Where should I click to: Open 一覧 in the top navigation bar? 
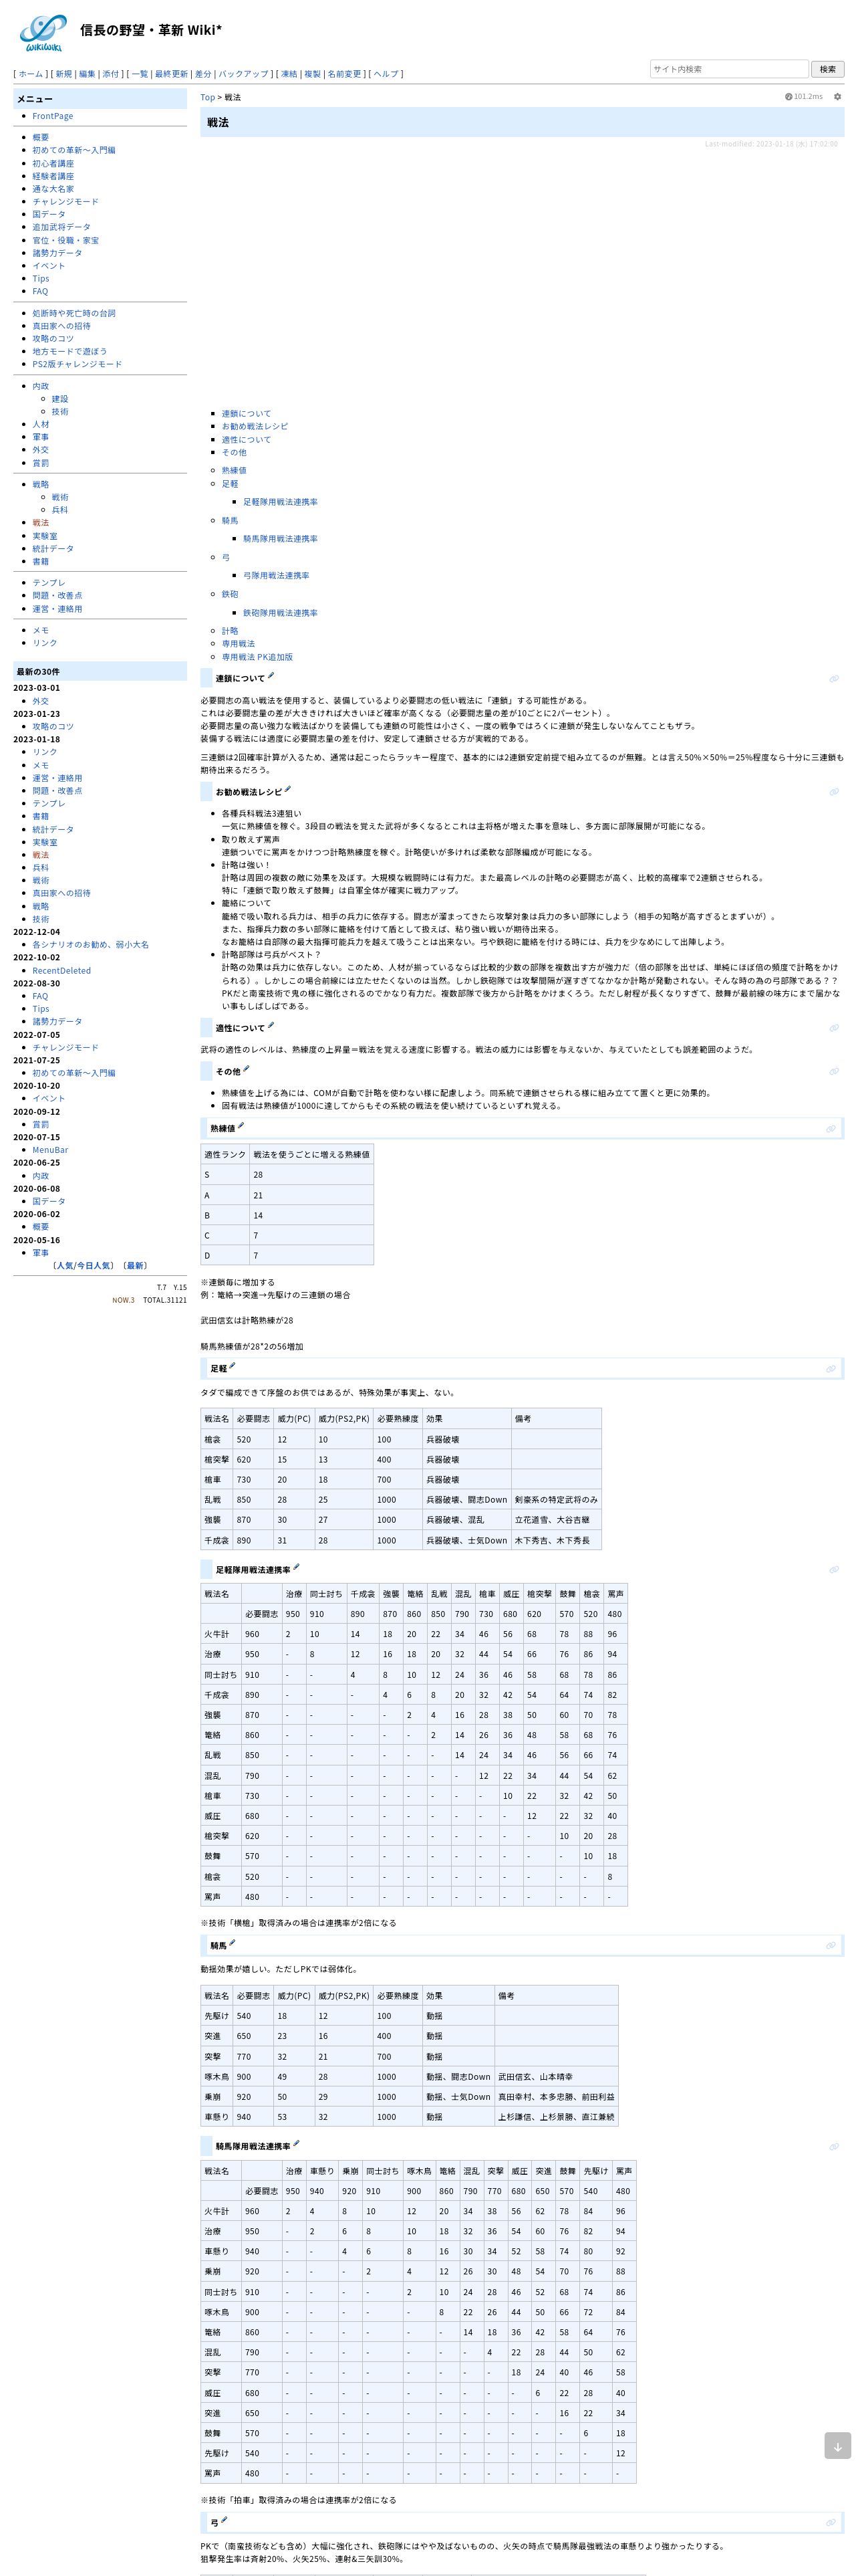pyautogui.click(x=139, y=74)
